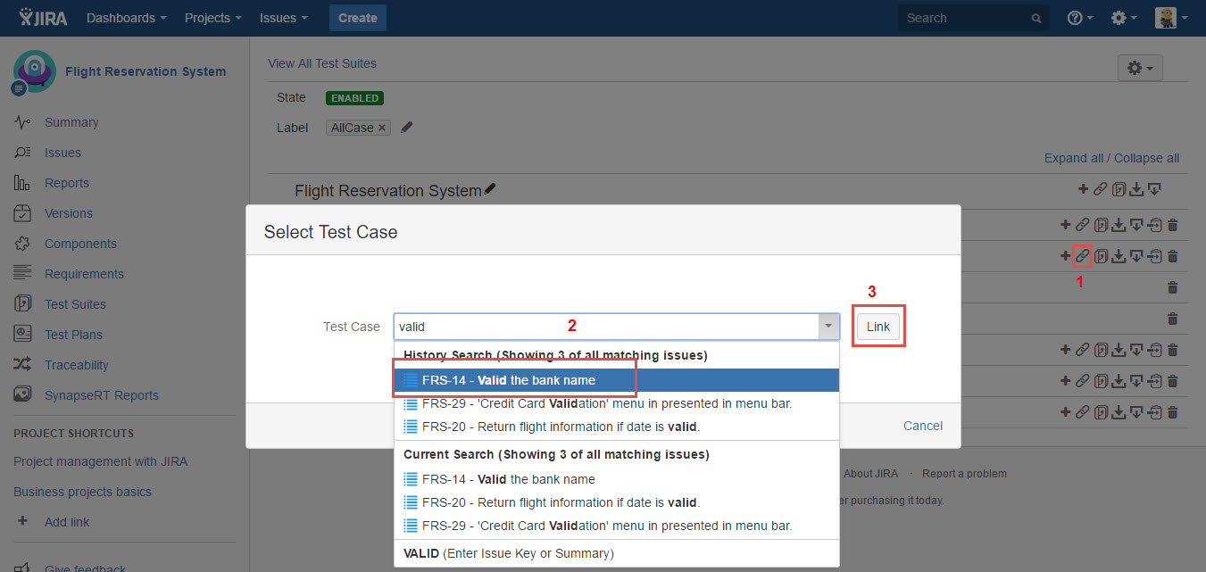The width and height of the screenshot is (1206, 572).
Task: Click the Link button in the dialog
Action: (x=877, y=327)
